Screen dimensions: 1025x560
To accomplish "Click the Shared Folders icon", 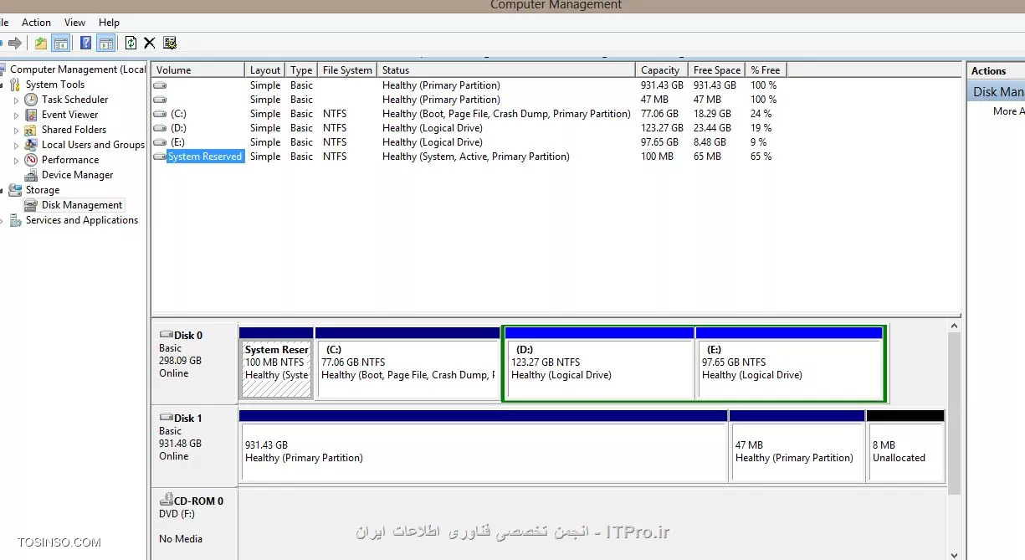I will tap(31, 130).
